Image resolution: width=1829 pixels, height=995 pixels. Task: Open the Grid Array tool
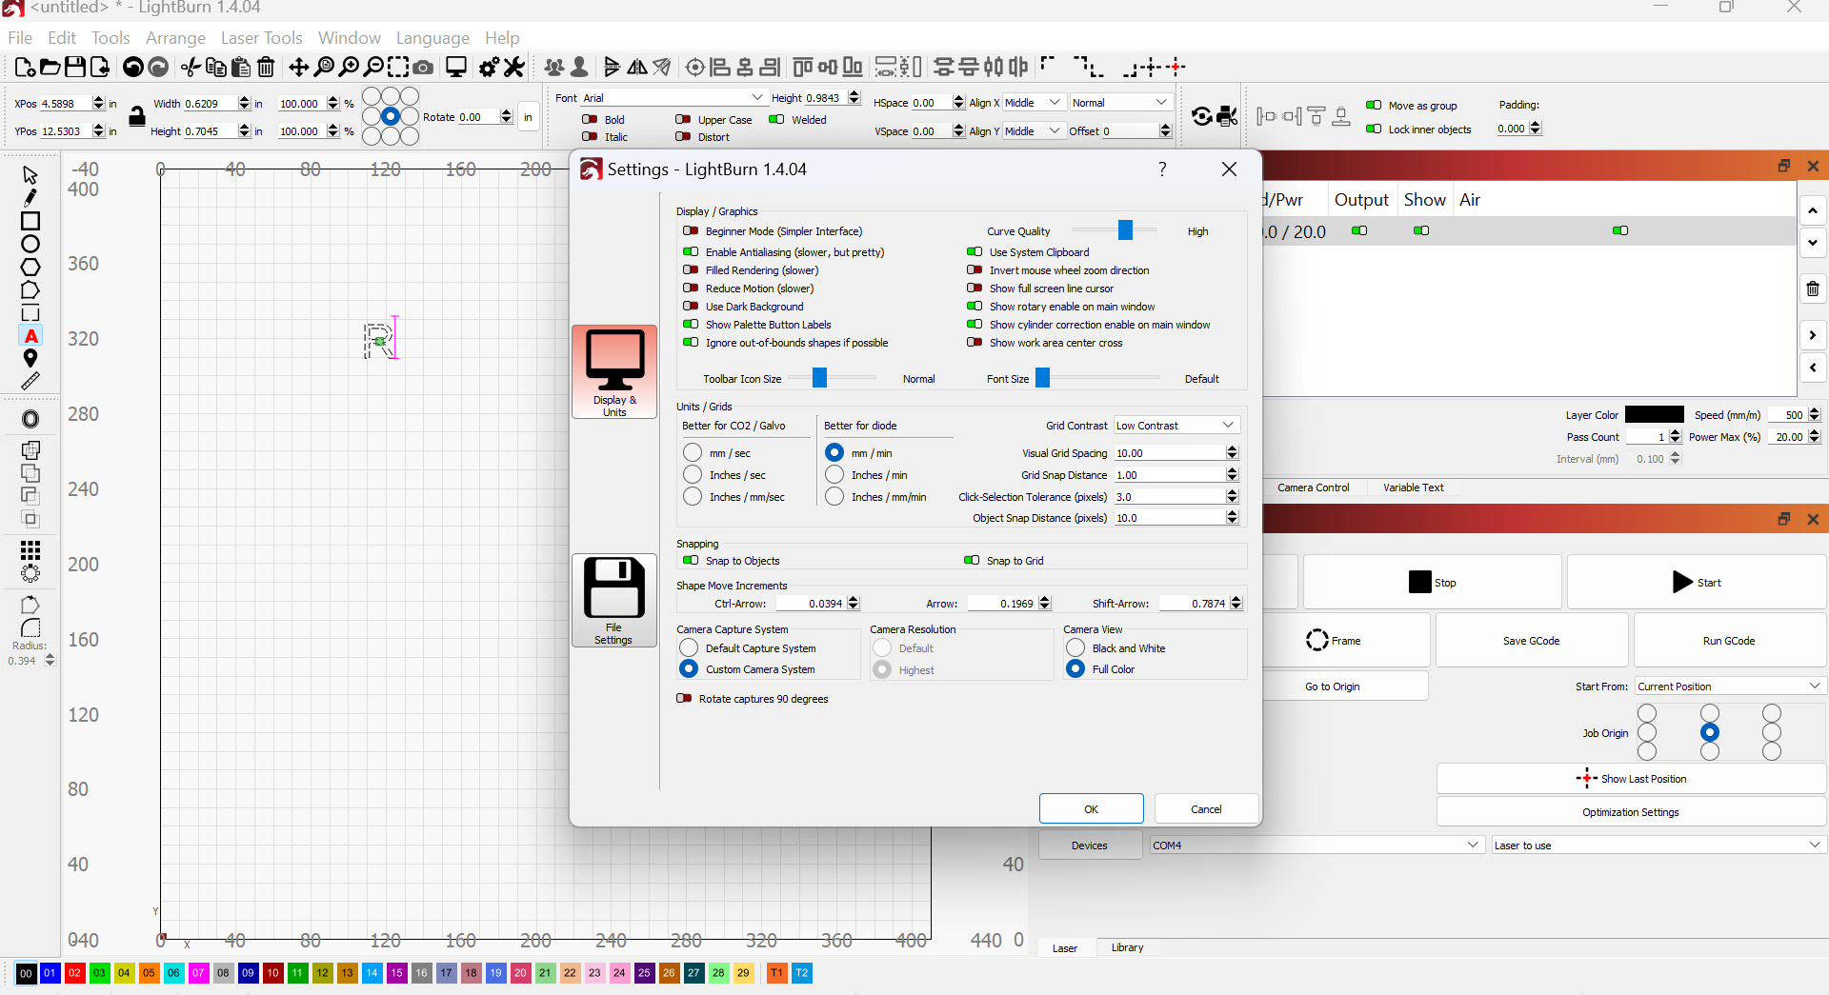coord(30,549)
